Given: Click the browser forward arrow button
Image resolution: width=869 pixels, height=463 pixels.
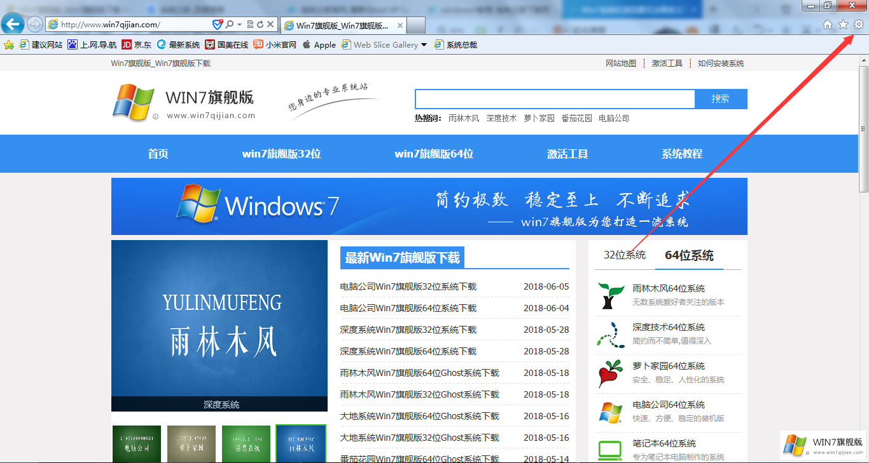Looking at the screenshot, I should click(x=35, y=24).
